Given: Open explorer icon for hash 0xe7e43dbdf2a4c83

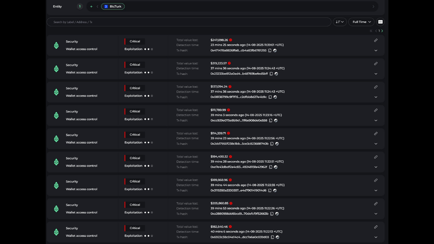Looking at the screenshot, I should click(276, 167).
